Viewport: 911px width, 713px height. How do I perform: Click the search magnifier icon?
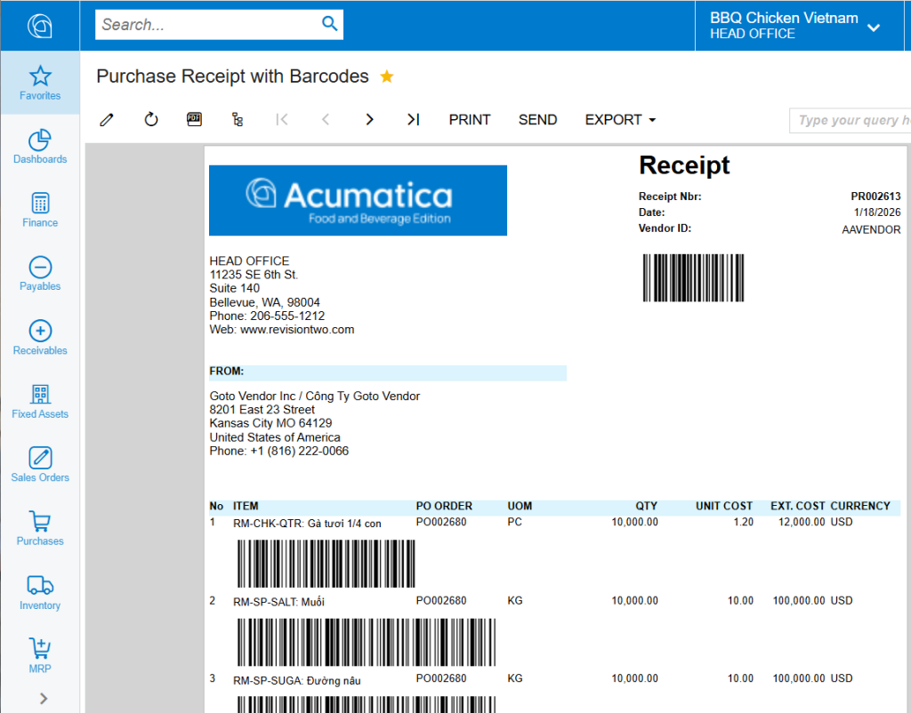coord(329,24)
